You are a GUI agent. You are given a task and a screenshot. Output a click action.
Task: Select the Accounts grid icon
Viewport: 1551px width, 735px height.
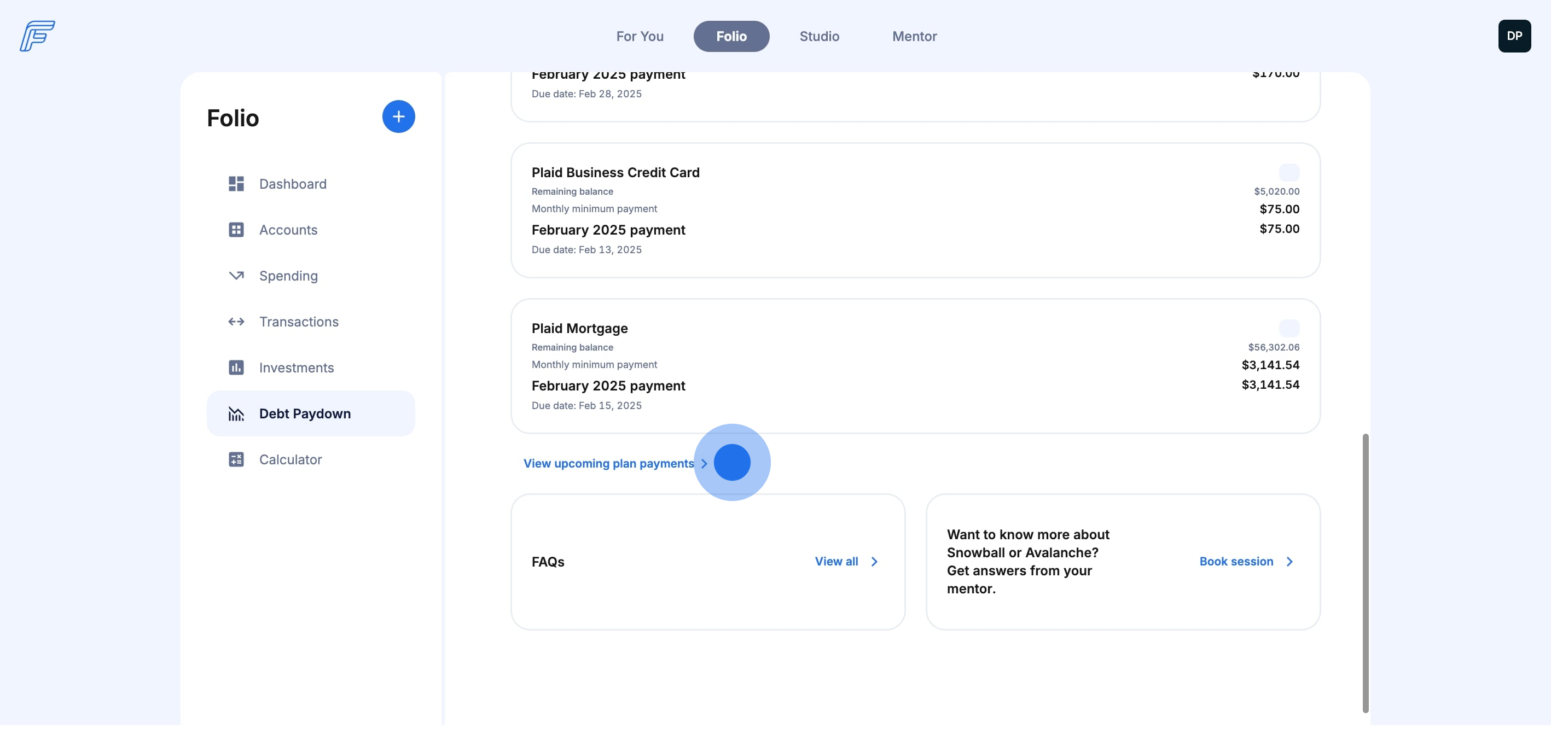(x=236, y=230)
